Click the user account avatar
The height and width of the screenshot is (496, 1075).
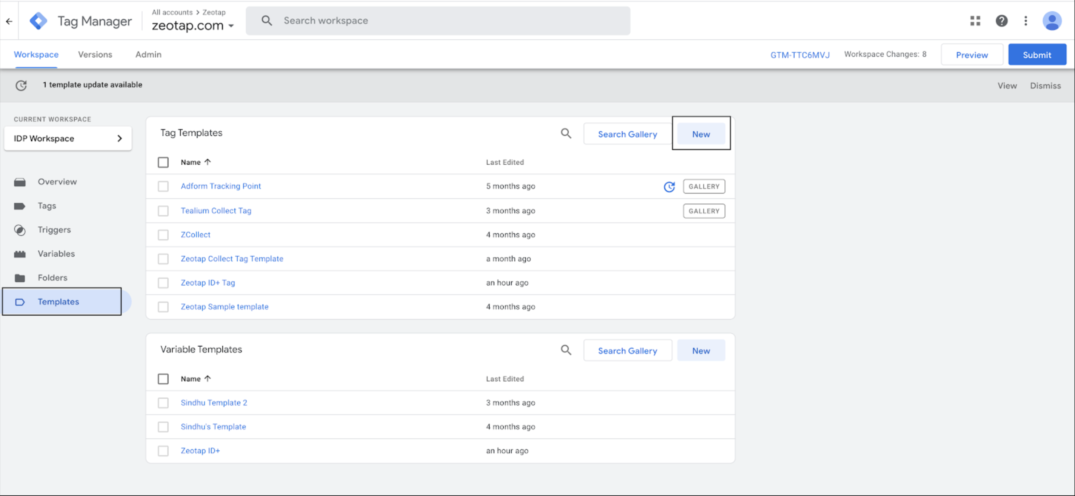(x=1052, y=21)
